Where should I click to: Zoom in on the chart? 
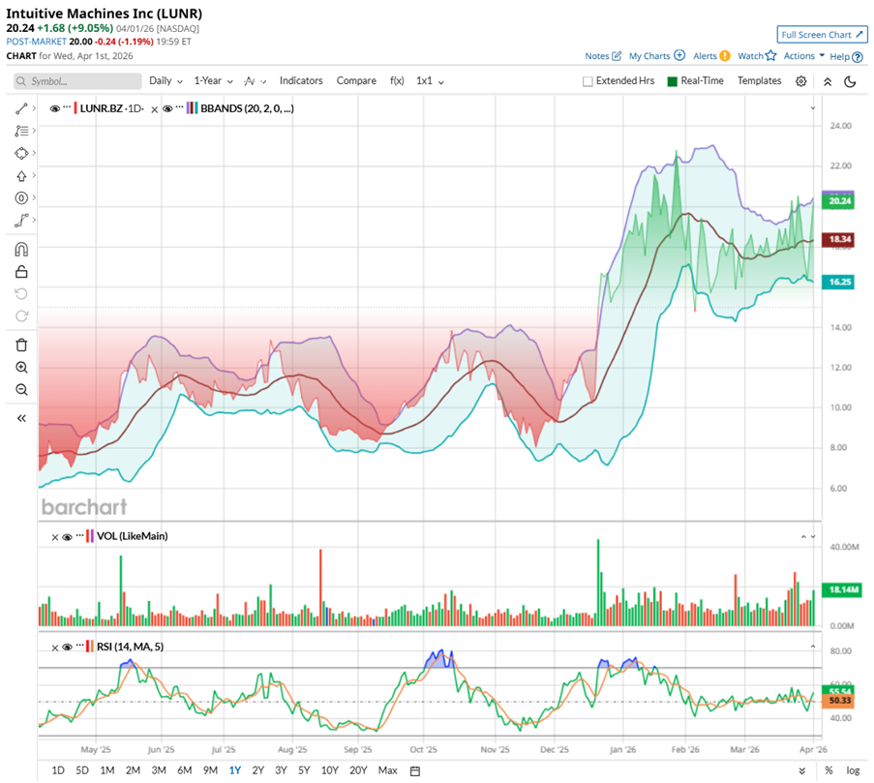coord(21,367)
